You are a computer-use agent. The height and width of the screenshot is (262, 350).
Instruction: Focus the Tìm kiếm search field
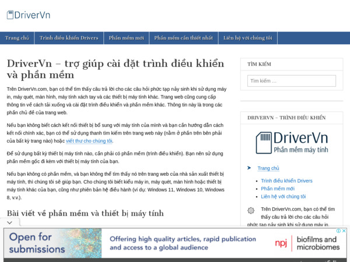292,81
